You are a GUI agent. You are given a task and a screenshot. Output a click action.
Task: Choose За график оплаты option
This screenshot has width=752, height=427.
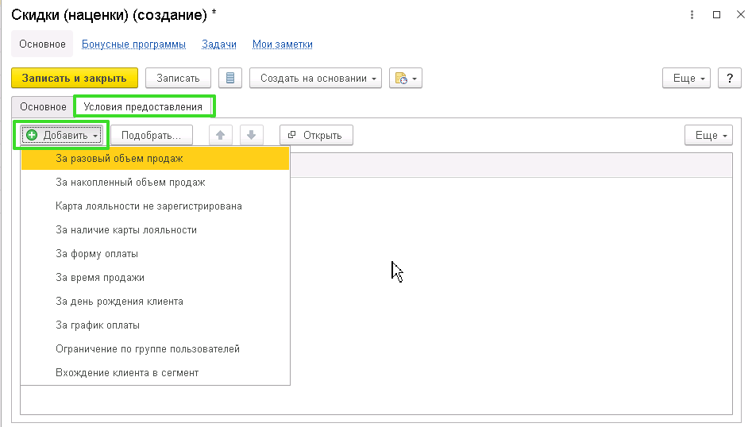pyautogui.click(x=156, y=325)
